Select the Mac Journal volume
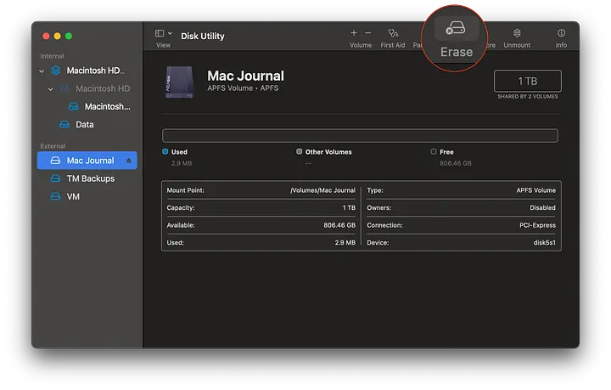Viewport: 611px width, 390px height. pos(87,161)
